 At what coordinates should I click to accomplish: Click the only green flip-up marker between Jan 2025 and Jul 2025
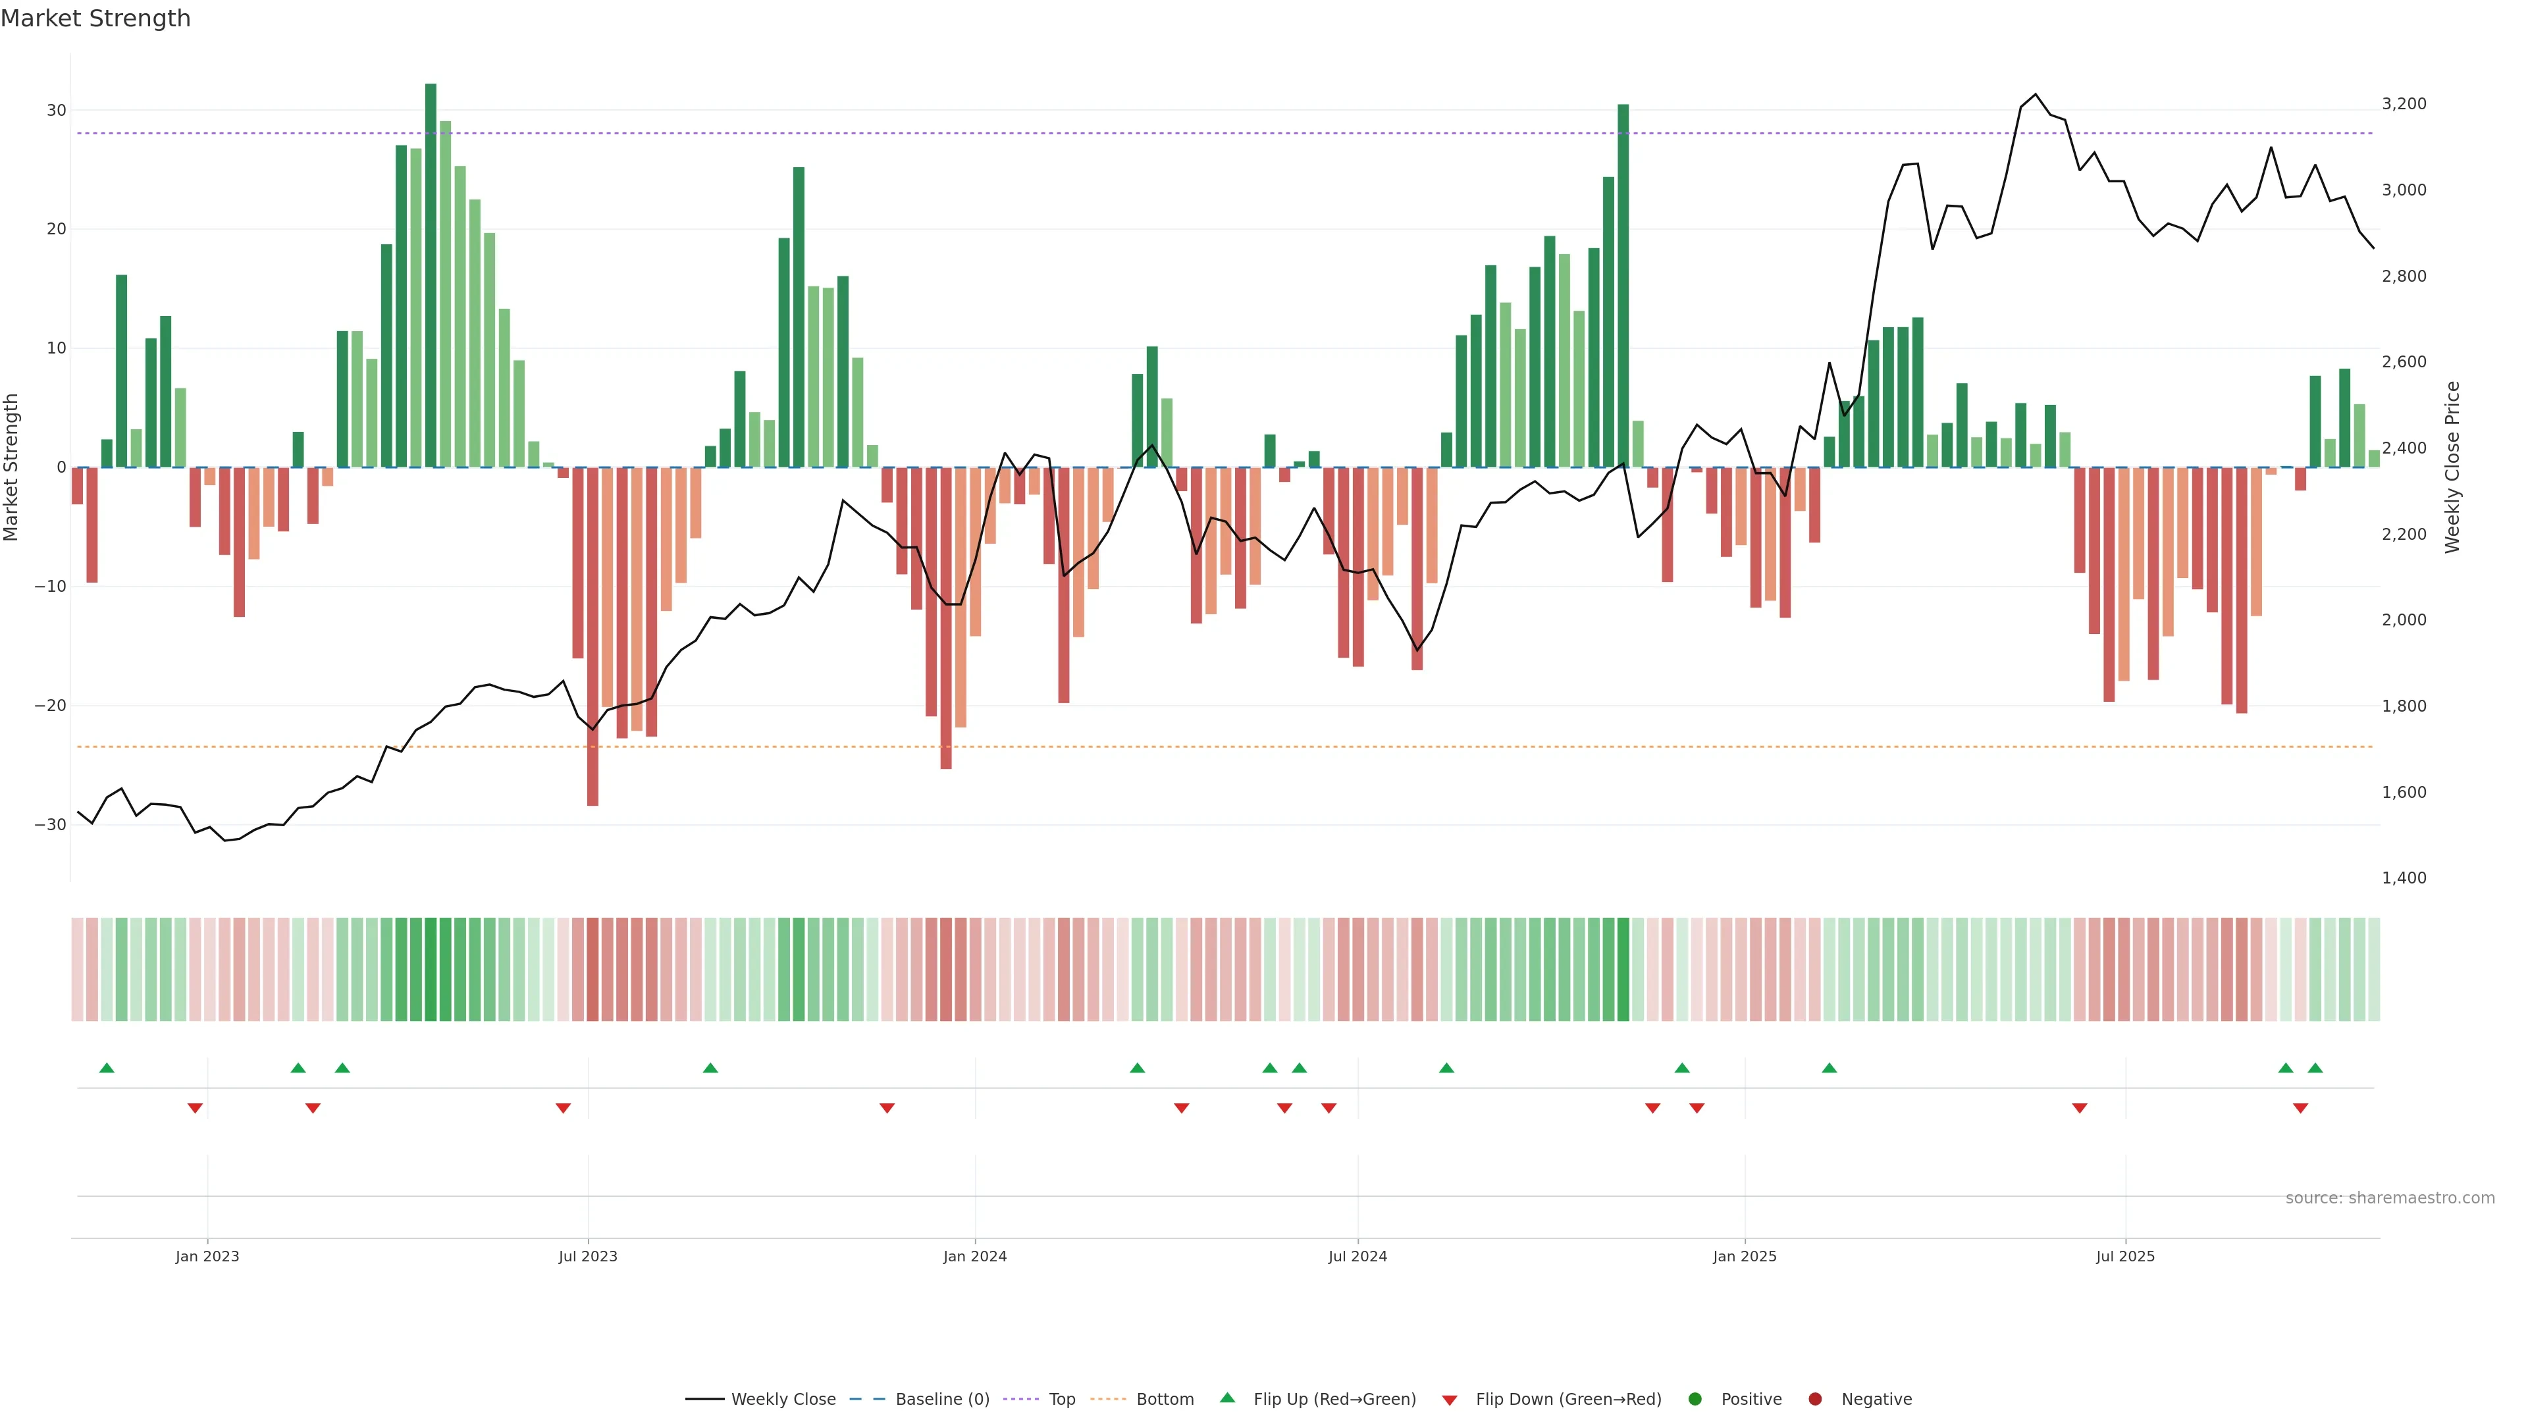click(x=1830, y=1068)
